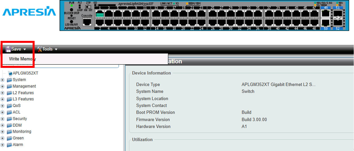The height and width of the screenshot is (151, 354).
Task: Select the Monitoring label in tree
Action: pyautogui.click(x=22, y=131)
